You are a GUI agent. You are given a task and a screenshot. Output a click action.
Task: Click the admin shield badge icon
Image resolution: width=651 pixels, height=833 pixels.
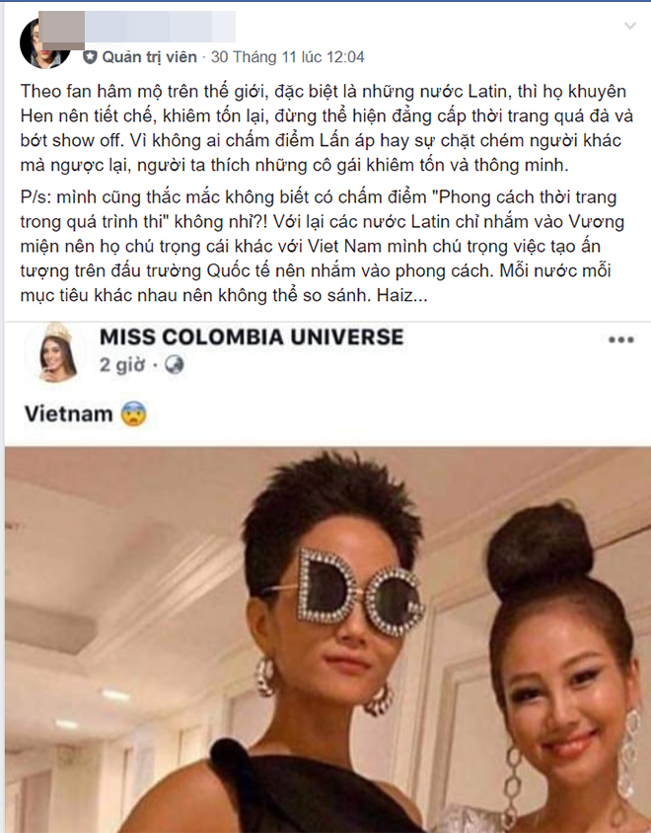[90, 57]
